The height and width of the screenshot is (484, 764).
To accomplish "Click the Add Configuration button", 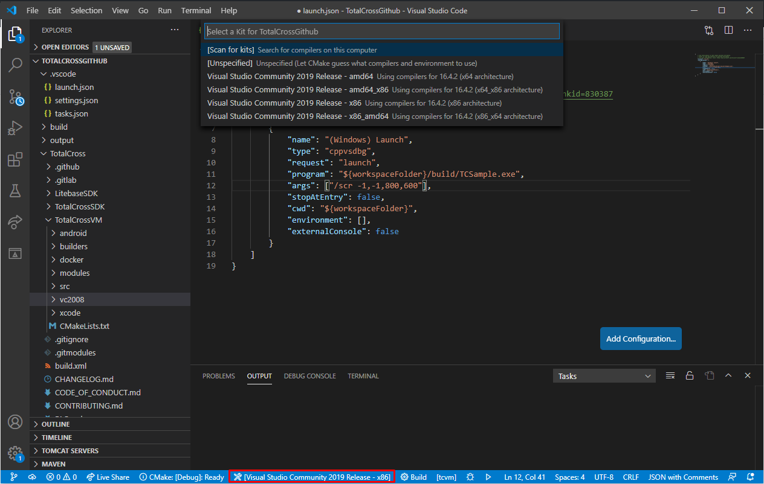I will tap(641, 339).
